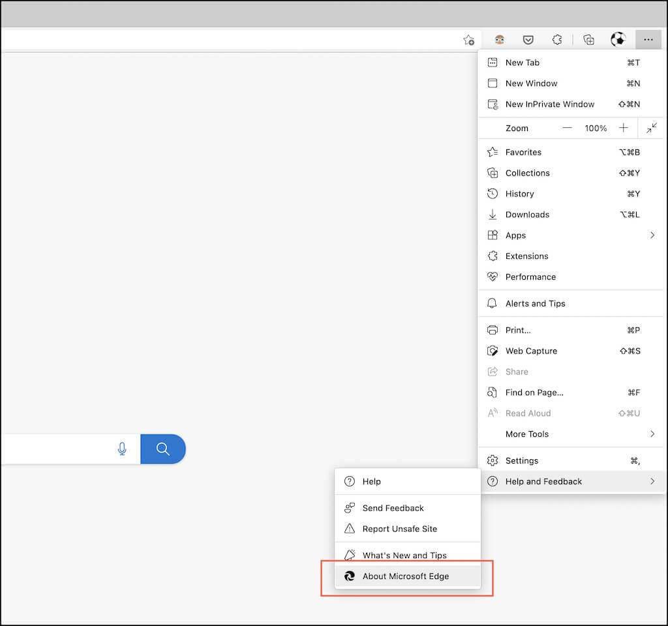Decrease zoom with the minus button

point(567,128)
